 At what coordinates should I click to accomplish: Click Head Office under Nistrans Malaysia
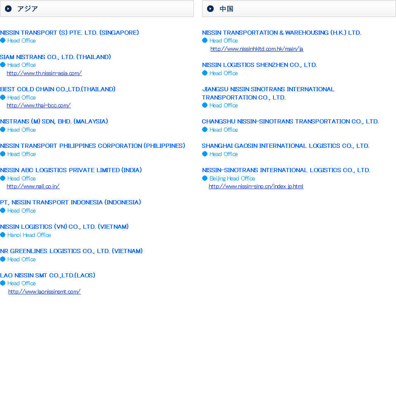(21, 130)
